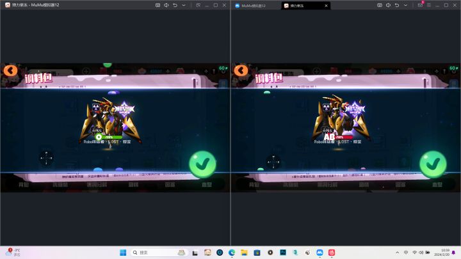Click volume icon in left window title bar
The width and height of the screenshot is (461, 259).
pyautogui.click(x=166, y=5)
